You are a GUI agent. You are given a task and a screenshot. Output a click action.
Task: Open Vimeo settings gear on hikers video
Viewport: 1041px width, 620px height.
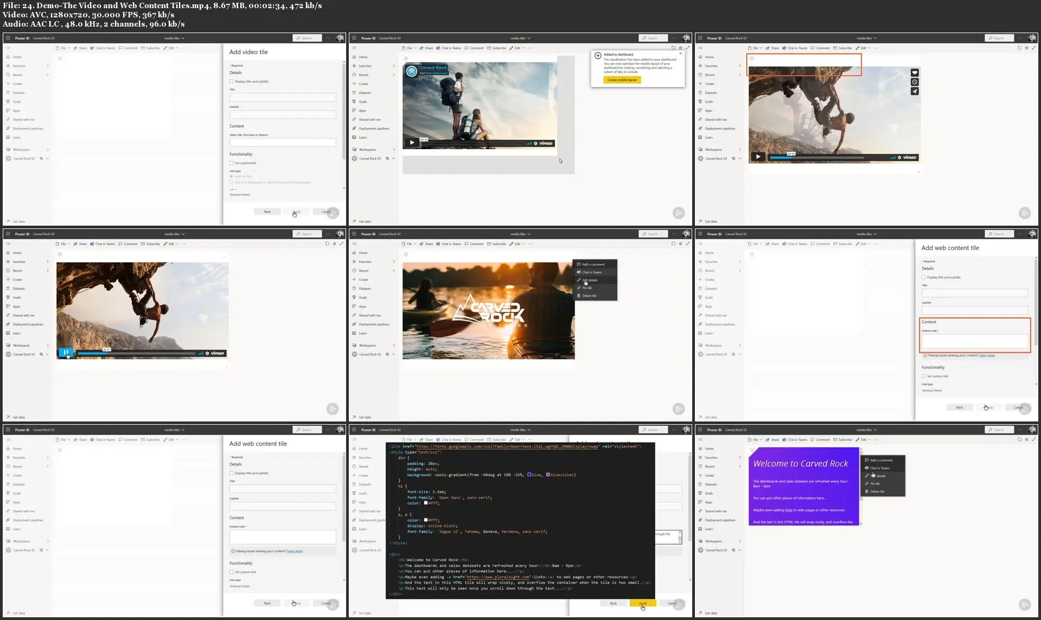[535, 143]
